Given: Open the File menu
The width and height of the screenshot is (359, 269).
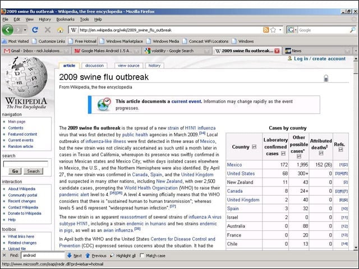Looking at the screenshot, I should (x=5, y=20).
